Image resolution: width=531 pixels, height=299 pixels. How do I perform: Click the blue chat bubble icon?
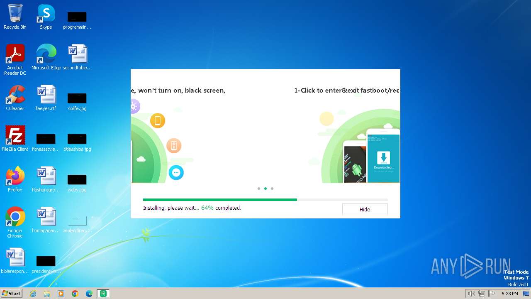pos(176,172)
